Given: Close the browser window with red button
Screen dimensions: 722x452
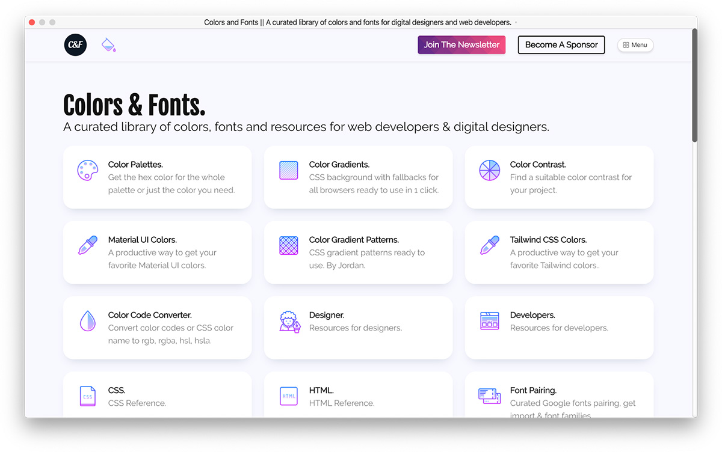Looking at the screenshot, I should [32, 22].
